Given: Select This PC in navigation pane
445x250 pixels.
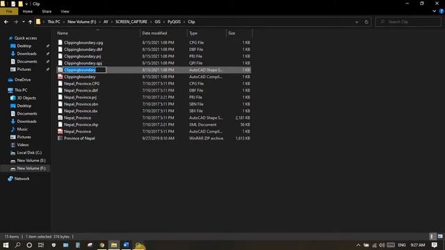Looking at the screenshot, I should pos(21,90).
